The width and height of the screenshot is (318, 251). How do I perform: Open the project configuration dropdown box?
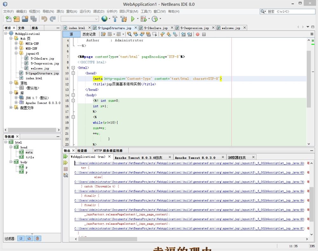pos(79,19)
